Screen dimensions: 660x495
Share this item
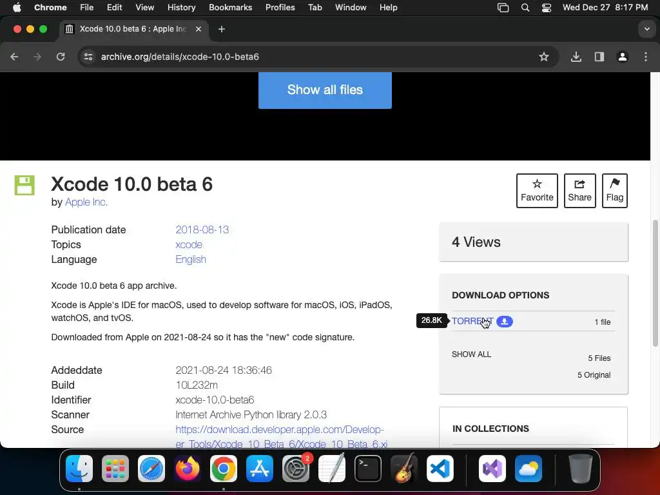(x=579, y=191)
